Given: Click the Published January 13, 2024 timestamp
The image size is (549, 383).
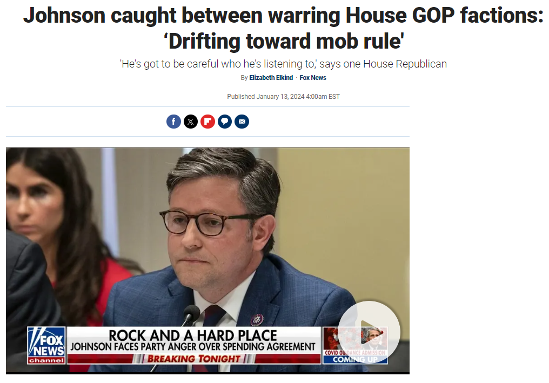Looking at the screenshot, I should coord(283,97).
